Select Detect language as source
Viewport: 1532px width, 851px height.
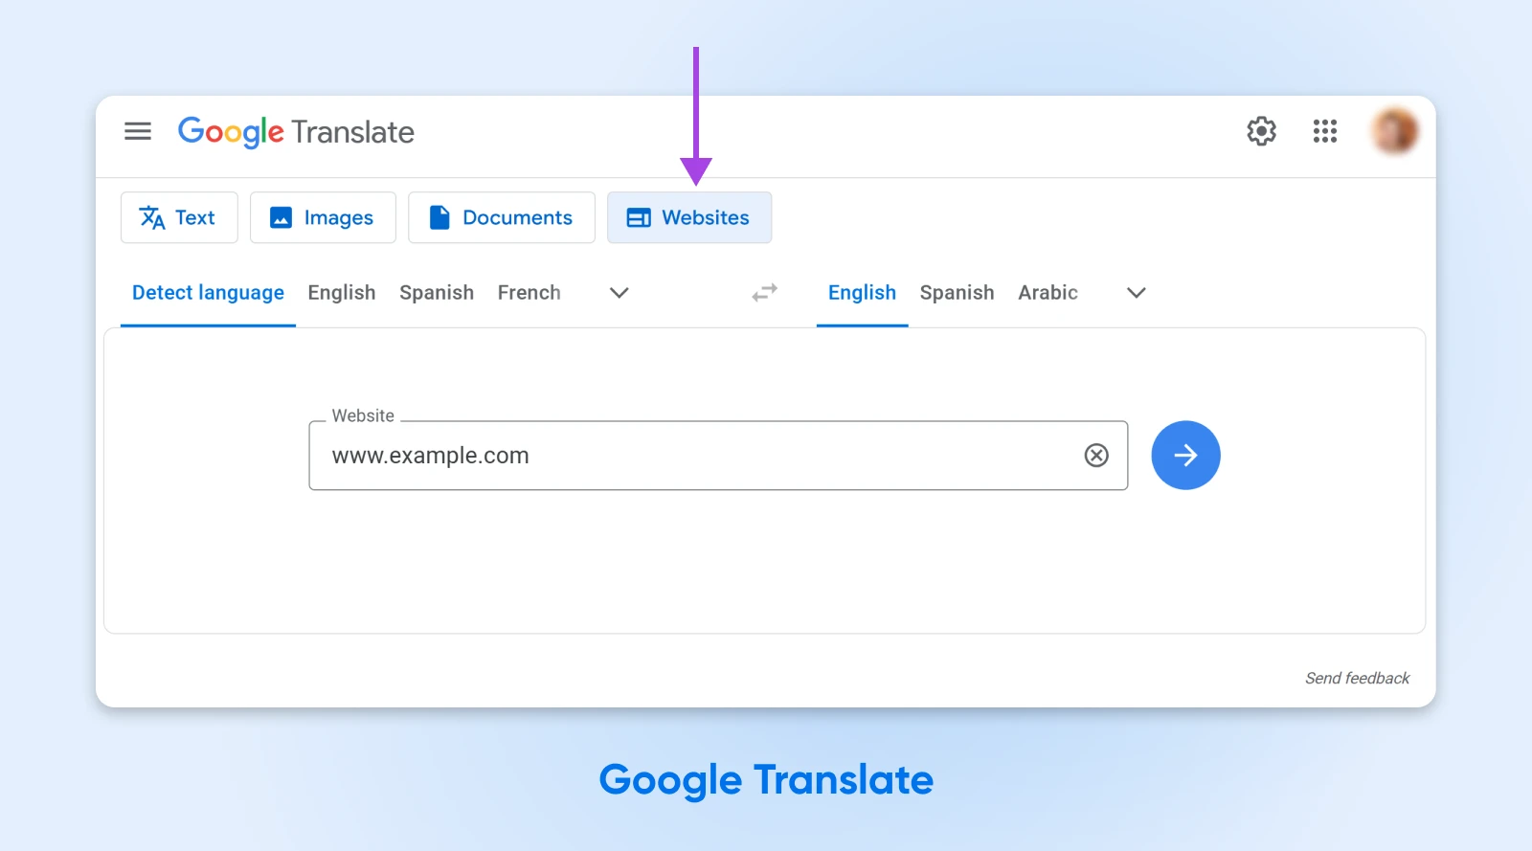[x=208, y=293]
